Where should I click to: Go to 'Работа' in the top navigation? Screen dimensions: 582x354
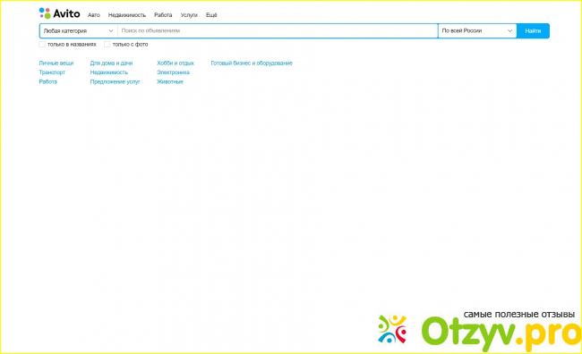pos(163,15)
